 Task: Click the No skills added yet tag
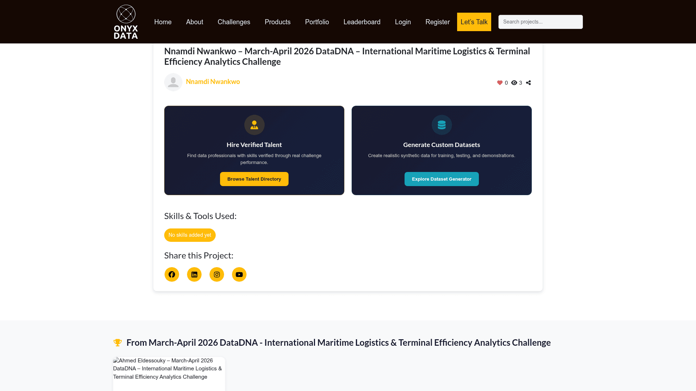[190, 235]
